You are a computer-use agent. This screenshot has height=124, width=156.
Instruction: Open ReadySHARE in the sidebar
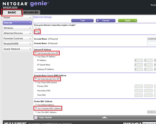coord(17,44)
